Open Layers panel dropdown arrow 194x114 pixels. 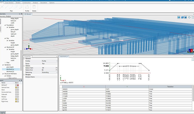pyautogui.click(x=20, y=80)
